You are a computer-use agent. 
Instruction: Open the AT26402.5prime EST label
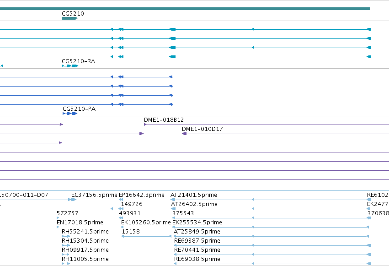pos(194,204)
